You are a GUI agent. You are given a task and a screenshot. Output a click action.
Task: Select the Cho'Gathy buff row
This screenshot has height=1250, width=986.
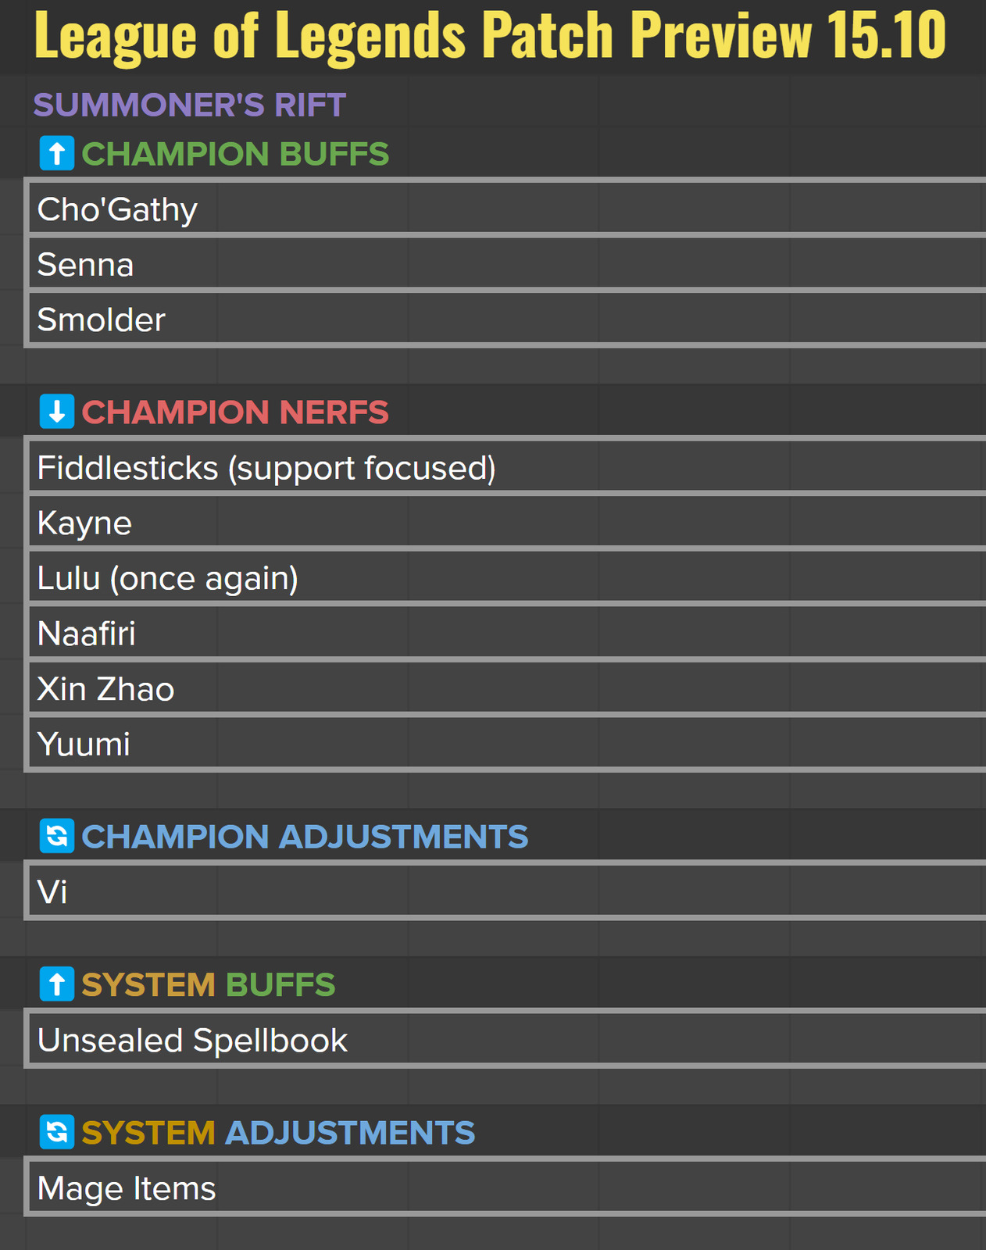tap(117, 209)
